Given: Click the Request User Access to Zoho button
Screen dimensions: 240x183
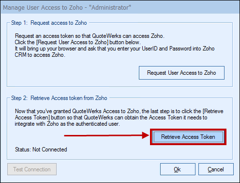Looking at the screenshot, I should tap(181, 73).
